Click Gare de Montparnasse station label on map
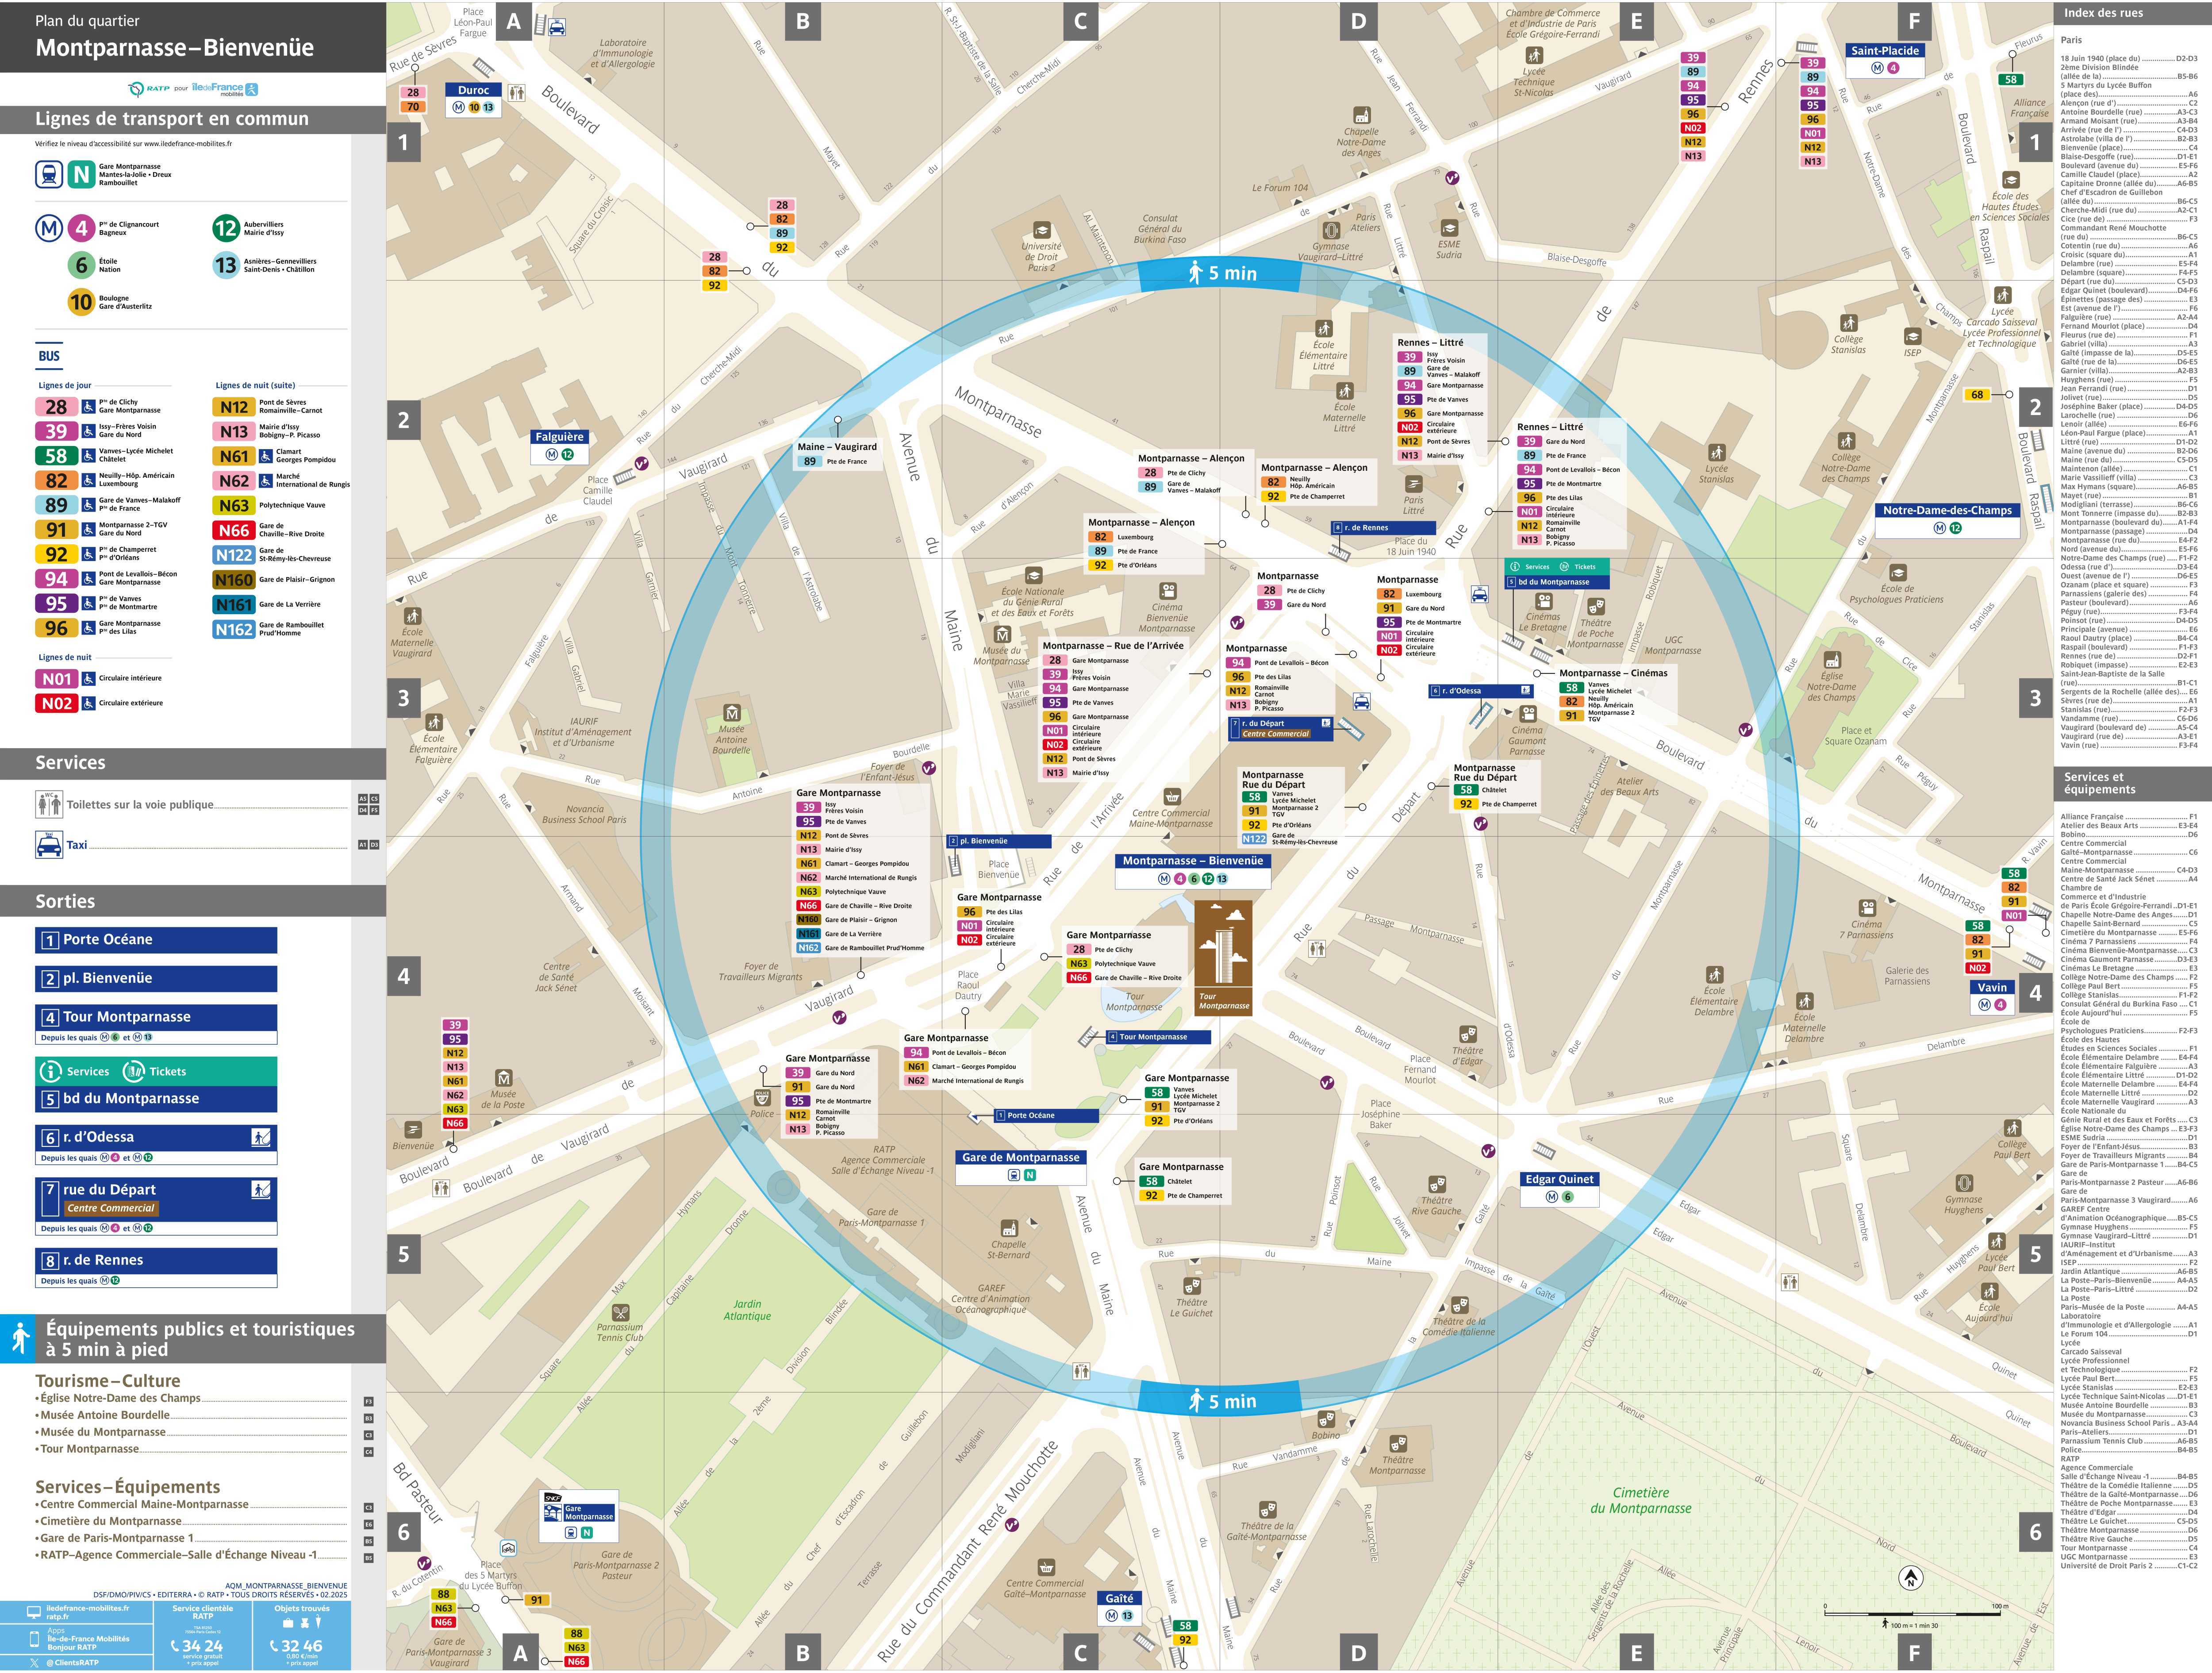 pos(1020,1157)
